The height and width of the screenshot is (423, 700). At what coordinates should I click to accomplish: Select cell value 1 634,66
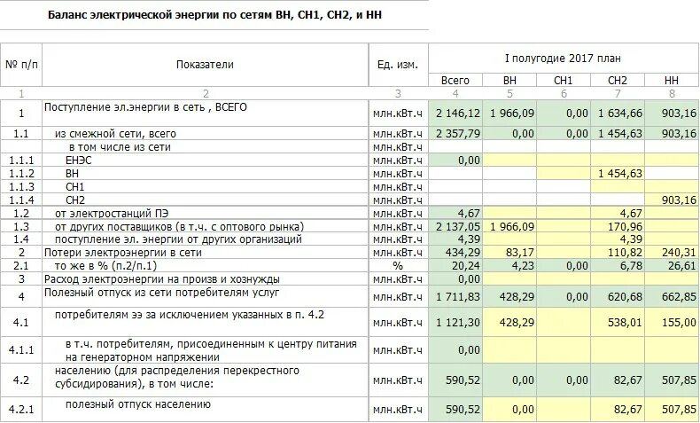pyautogui.click(x=620, y=114)
